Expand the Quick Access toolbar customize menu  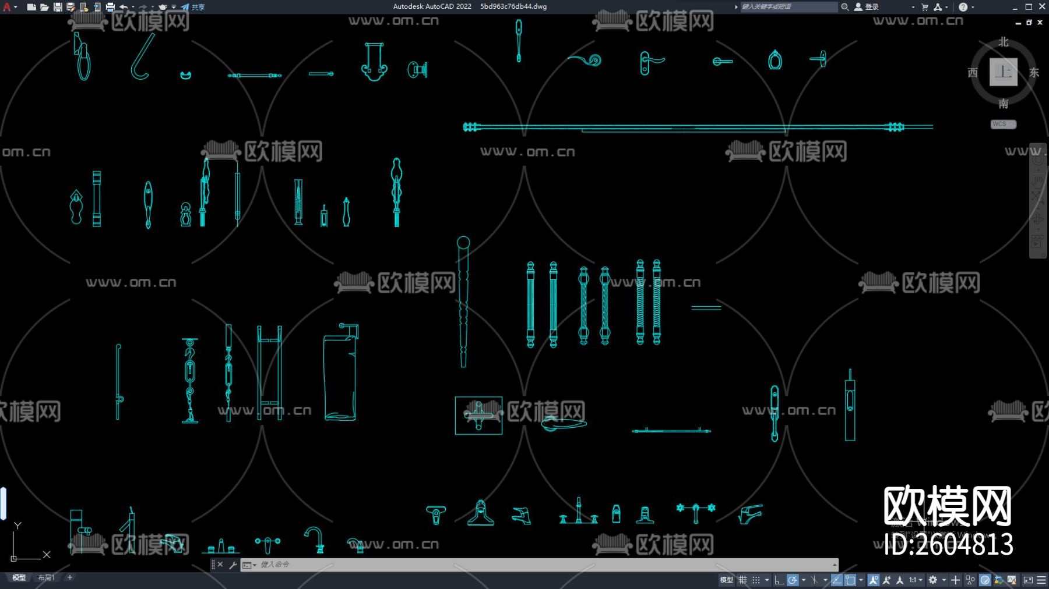tap(174, 7)
